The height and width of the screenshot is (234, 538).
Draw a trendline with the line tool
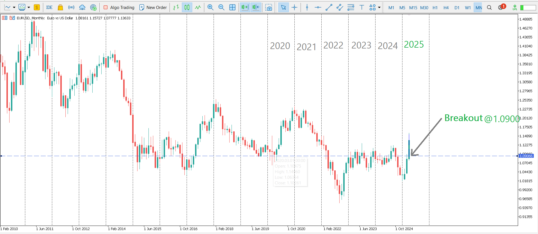tap(329, 8)
